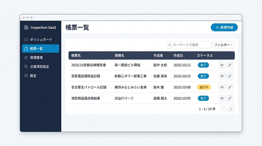Click the Inspection SaaS title text
262x146 pixels.
coord(43,28)
